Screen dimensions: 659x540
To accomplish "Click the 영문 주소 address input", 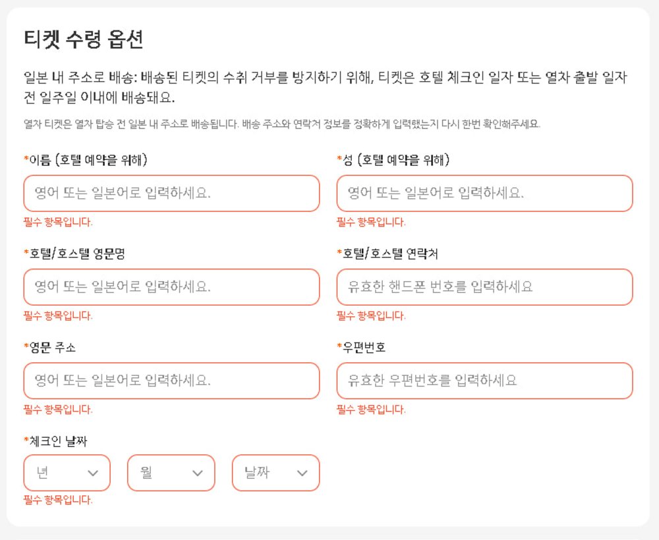I will (171, 381).
